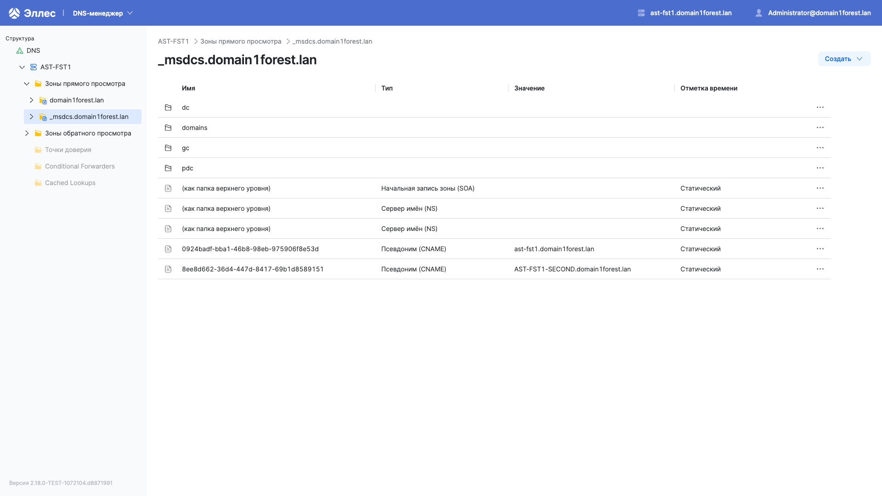Image resolution: width=882 pixels, height=496 pixels.
Task: Click the server icon beside ast-fst1.domain1forest.lan
Action: click(641, 13)
